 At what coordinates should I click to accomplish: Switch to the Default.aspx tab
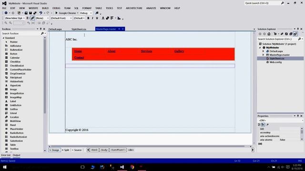[x=55, y=29]
